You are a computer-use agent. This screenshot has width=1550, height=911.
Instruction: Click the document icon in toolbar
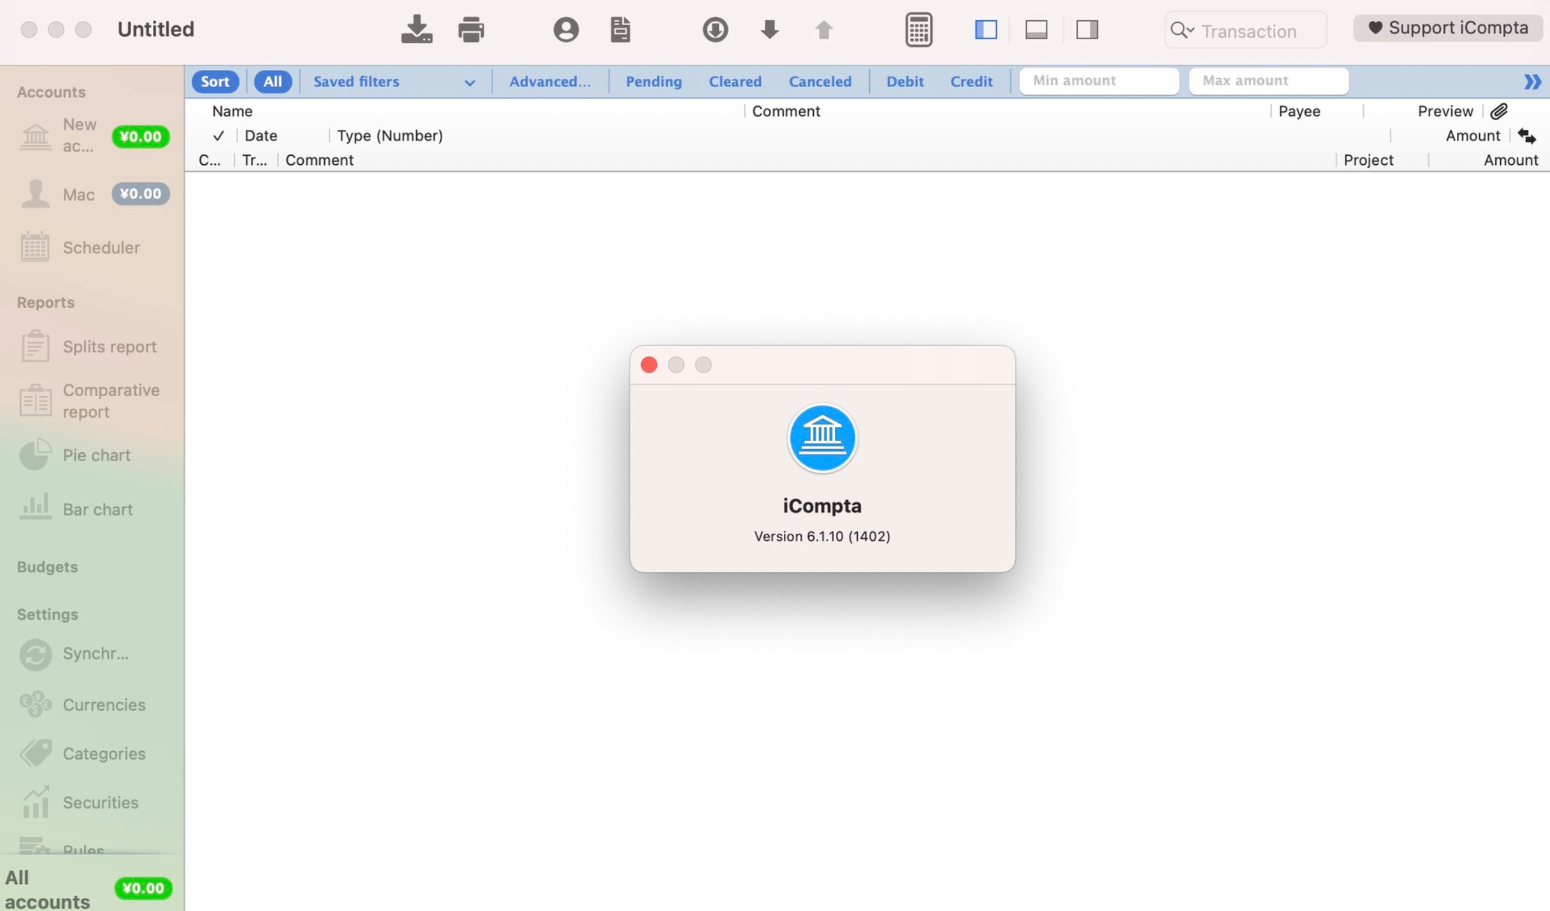coord(620,29)
